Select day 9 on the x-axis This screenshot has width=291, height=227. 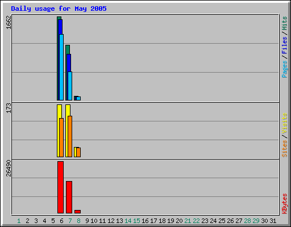coord(87,221)
